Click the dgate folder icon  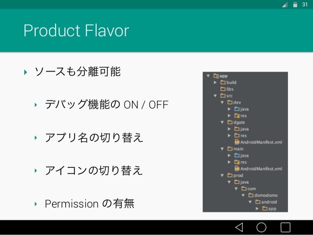tap(230, 122)
